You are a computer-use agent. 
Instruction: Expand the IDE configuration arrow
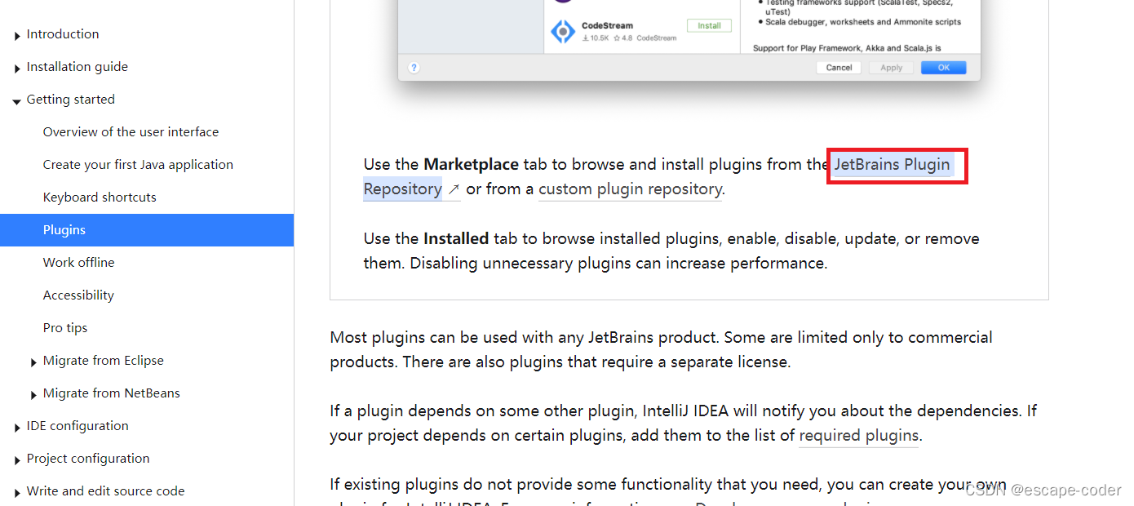click(17, 427)
